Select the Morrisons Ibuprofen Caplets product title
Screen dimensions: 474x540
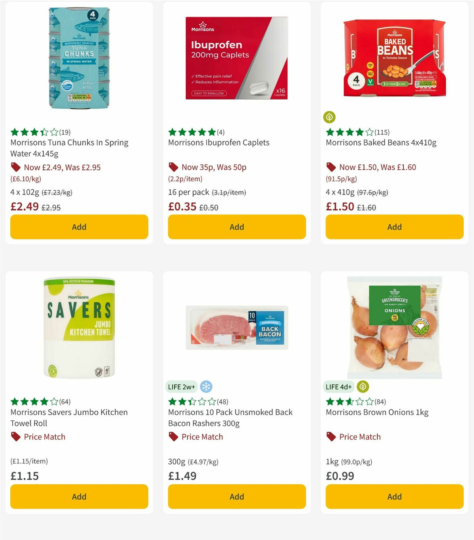[219, 142]
